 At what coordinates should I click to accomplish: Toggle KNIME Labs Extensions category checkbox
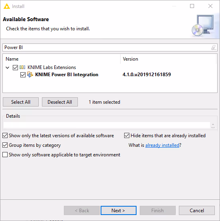[15, 67]
